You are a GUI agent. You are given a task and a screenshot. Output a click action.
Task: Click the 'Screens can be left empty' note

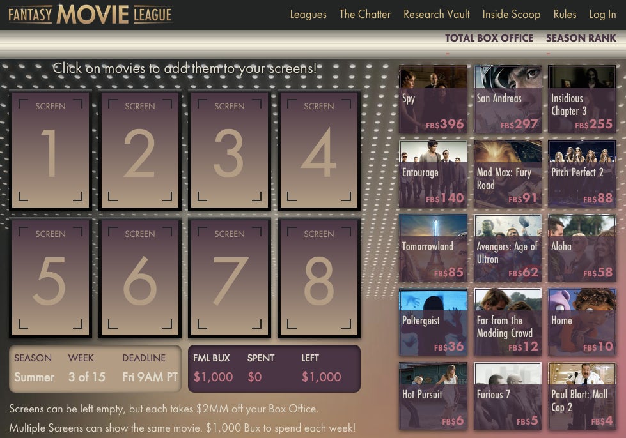click(x=164, y=409)
